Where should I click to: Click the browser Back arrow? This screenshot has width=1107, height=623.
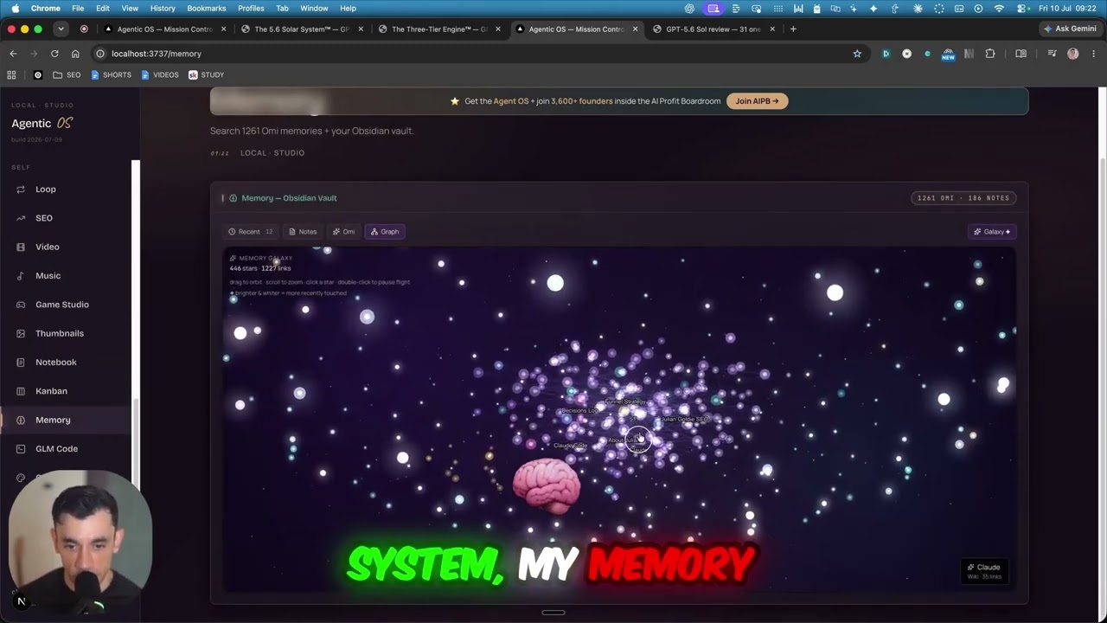tap(13, 54)
